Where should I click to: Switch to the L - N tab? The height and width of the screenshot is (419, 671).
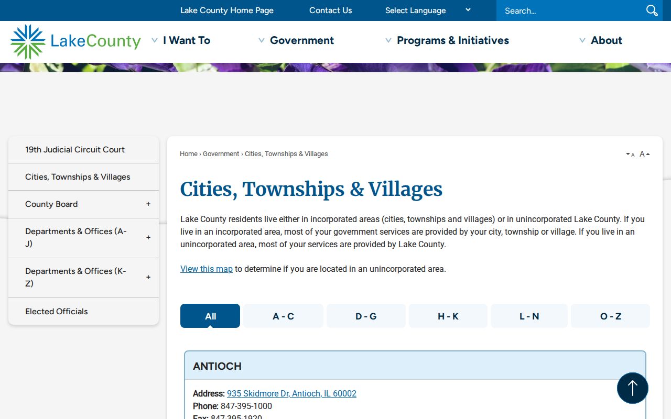[529, 316]
